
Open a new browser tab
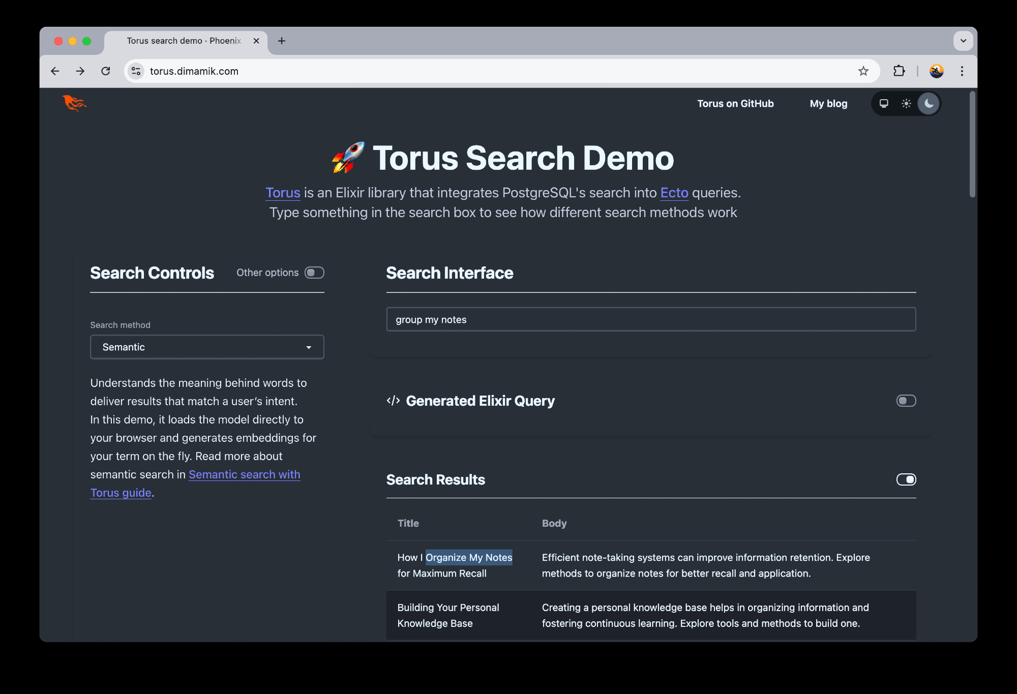point(282,41)
